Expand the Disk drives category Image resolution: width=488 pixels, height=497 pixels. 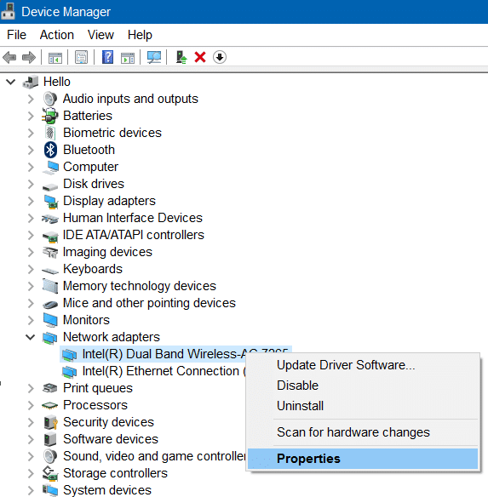click(31, 184)
